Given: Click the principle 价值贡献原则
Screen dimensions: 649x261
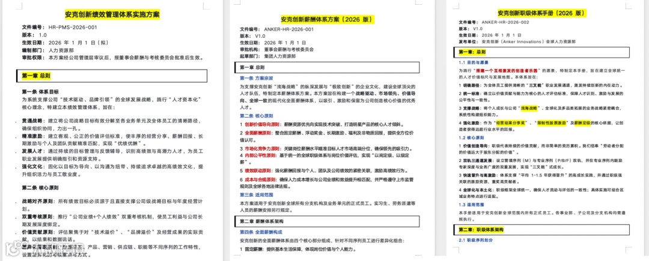Looking at the screenshot, I should pos(38,232).
